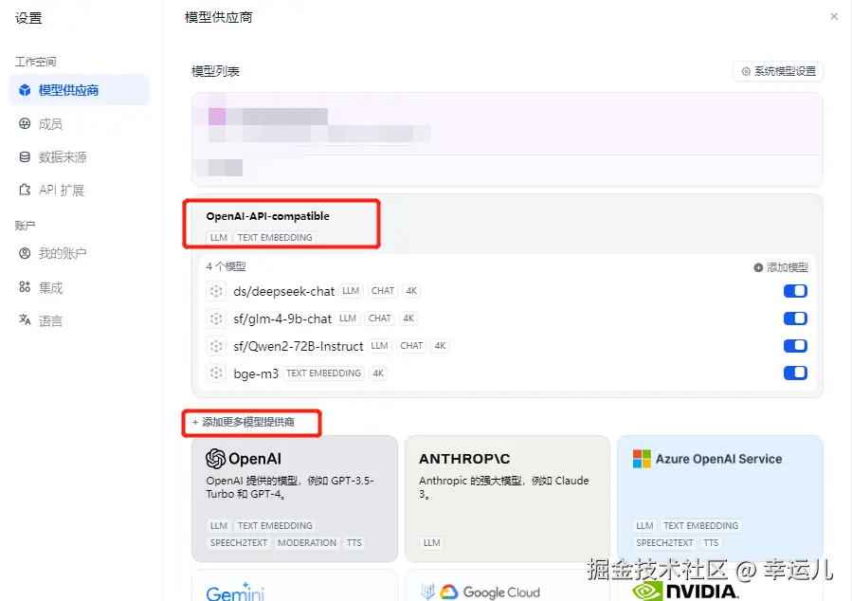Choose the Anthropic provider card
852x601 pixels.
point(507,499)
